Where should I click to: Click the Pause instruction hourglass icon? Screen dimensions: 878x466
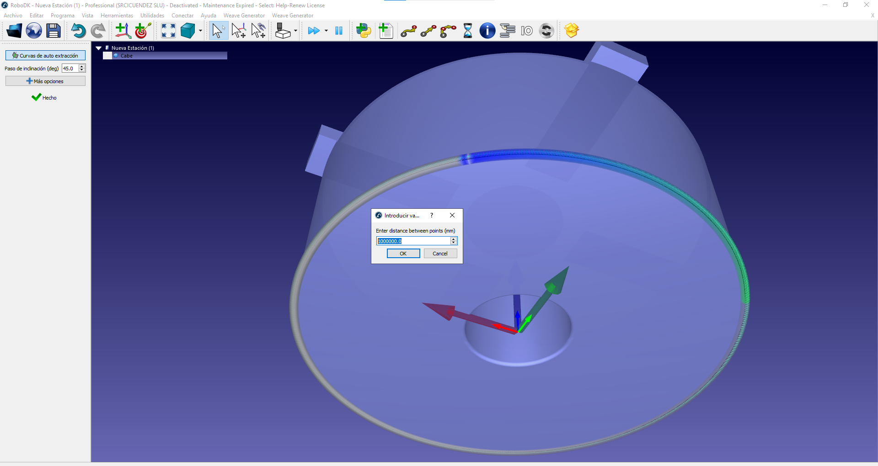pos(468,31)
